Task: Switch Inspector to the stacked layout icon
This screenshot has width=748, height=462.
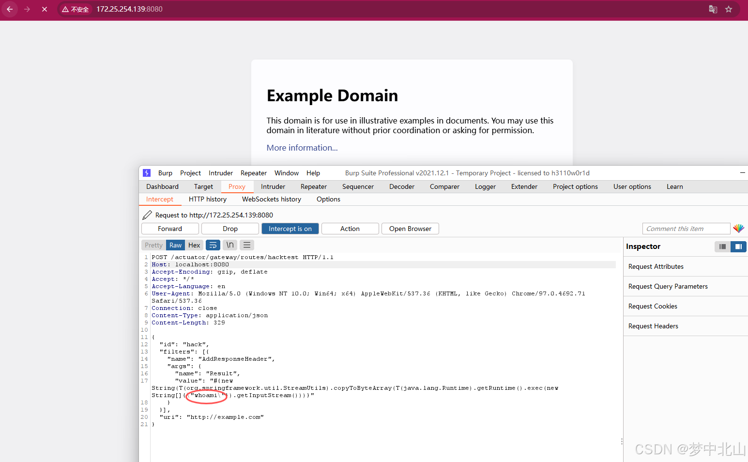Action: pos(722,246)
